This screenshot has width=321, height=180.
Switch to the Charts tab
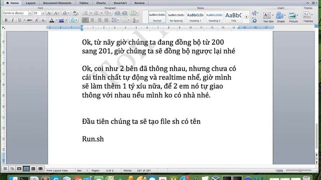pyautogui.click(x=101, y=3)
